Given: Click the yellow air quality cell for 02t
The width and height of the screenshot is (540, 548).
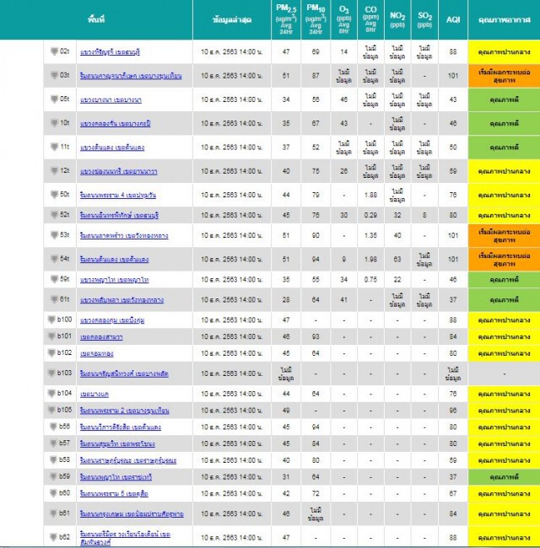Looking at the screenshot, I should 504,51.
